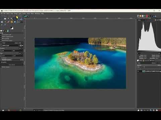This screenshot has width=161, height=120.
Task: Select the highlighted Crop tool
Action: point(15,19)
